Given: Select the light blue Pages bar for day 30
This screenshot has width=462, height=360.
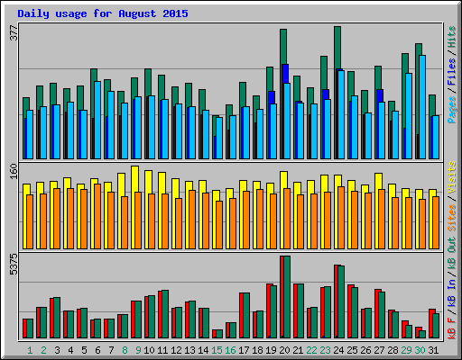Looking at the screenshot, I should click(422, 107).
